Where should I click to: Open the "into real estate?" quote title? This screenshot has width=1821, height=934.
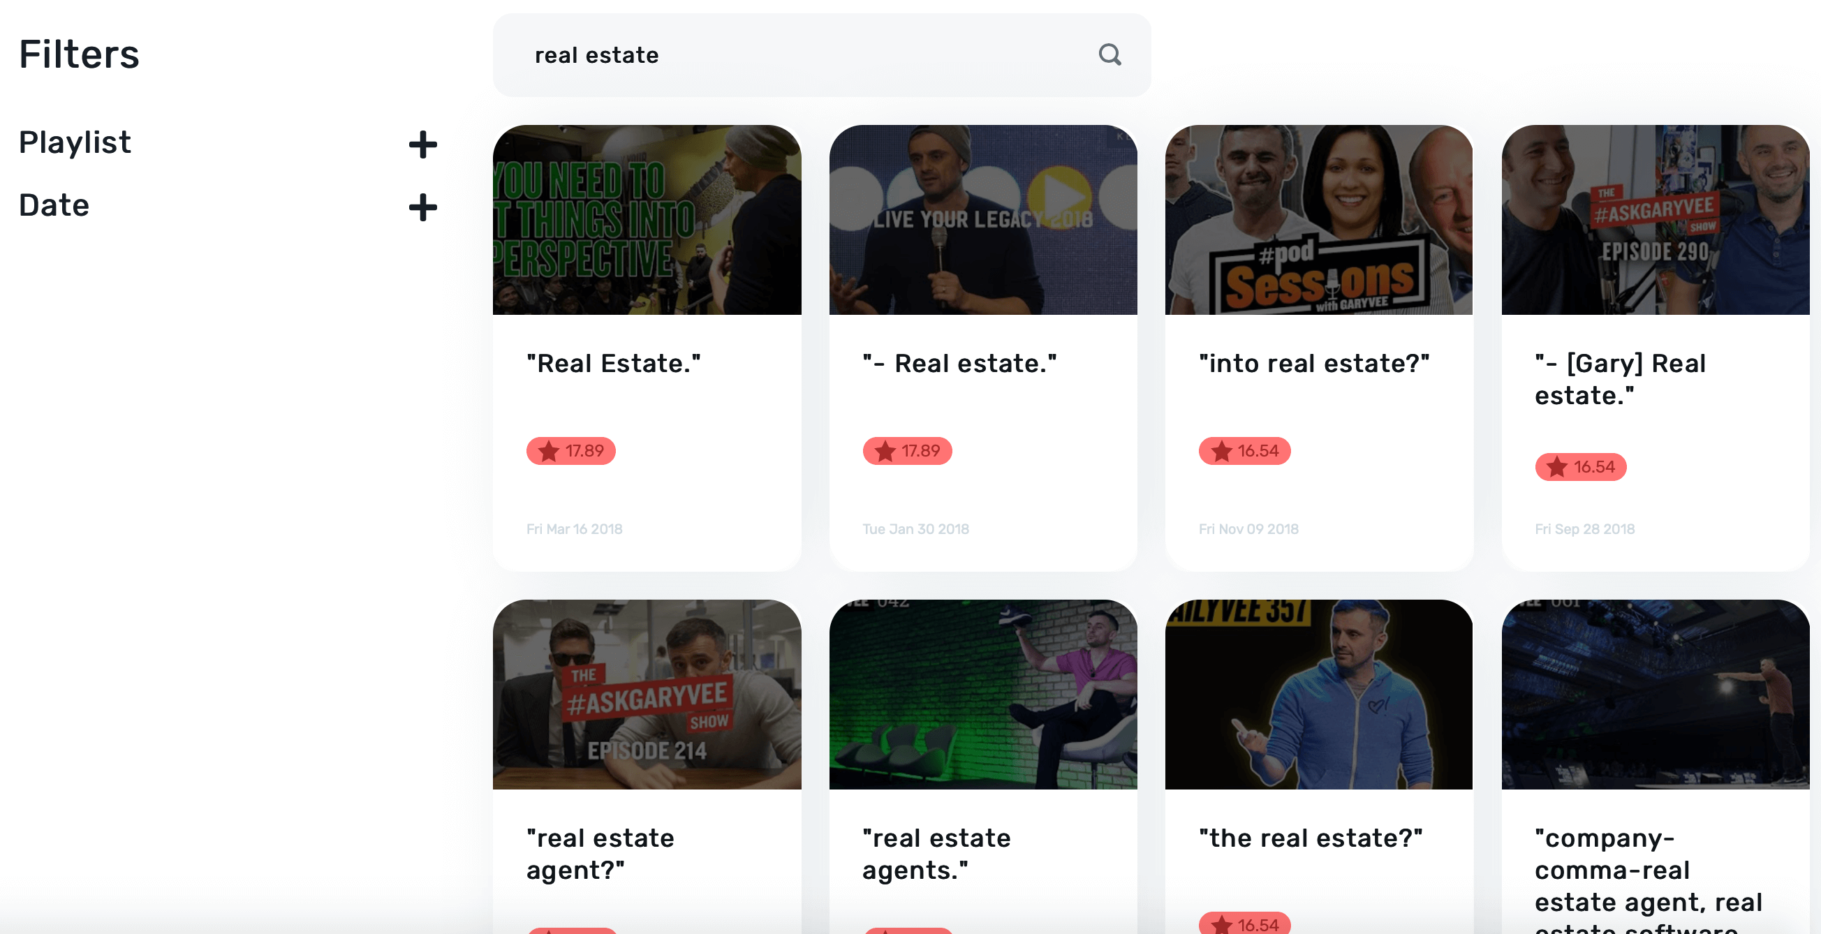click(1314, 363)
